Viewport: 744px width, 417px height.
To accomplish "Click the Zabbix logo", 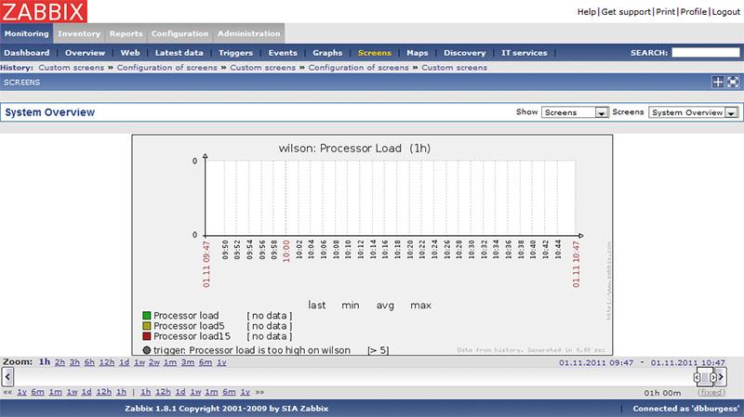I will (45, 12).
